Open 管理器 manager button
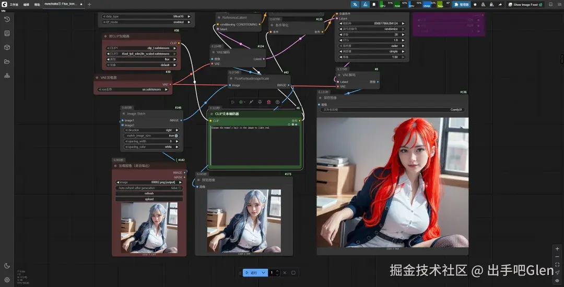 point(462,4)
